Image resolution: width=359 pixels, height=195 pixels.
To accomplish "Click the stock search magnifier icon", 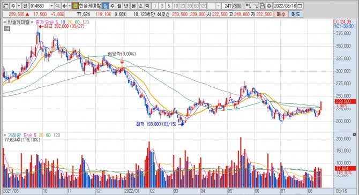I will pyautogui.click(x=57, y=6).
